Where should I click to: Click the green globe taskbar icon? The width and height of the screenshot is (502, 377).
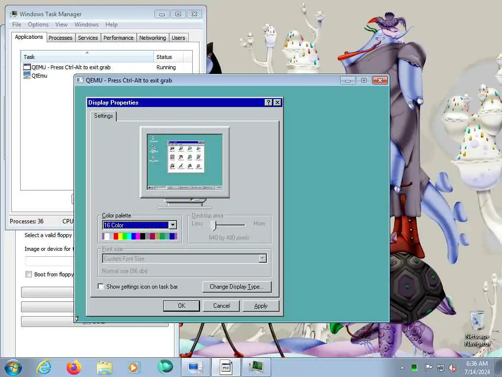pyautogui.click(x=165, y=367)
